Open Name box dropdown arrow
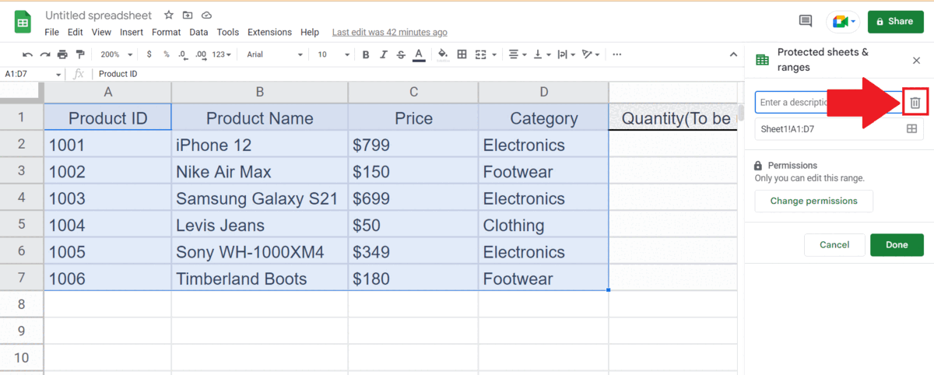 pos(58,74)
